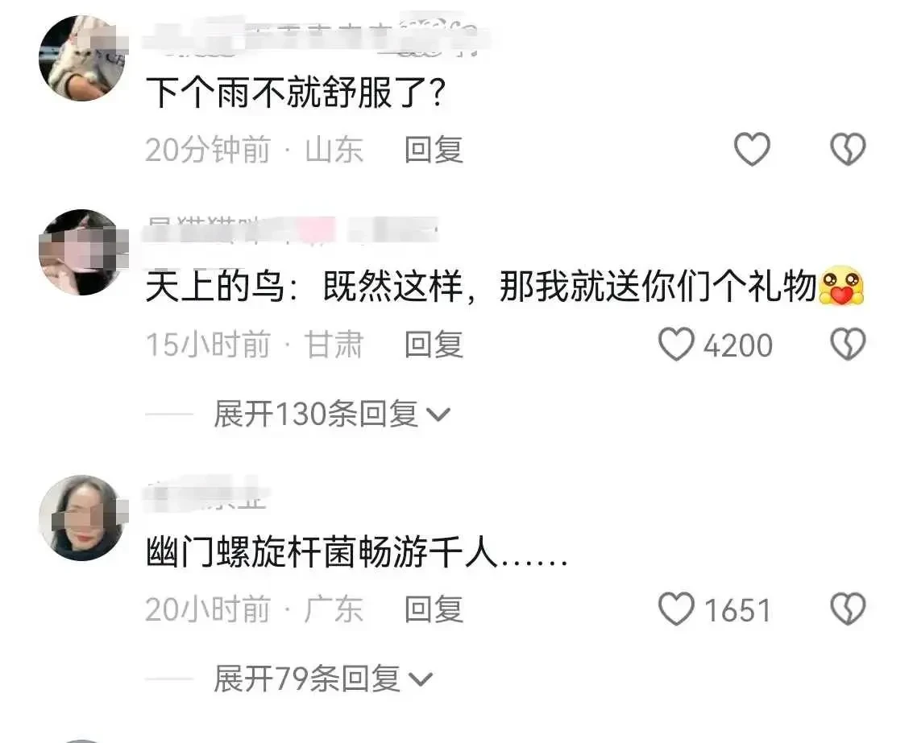Tap the 4200 like count
The height and width of the screenshot is (743, 913).
coord(738,345)
